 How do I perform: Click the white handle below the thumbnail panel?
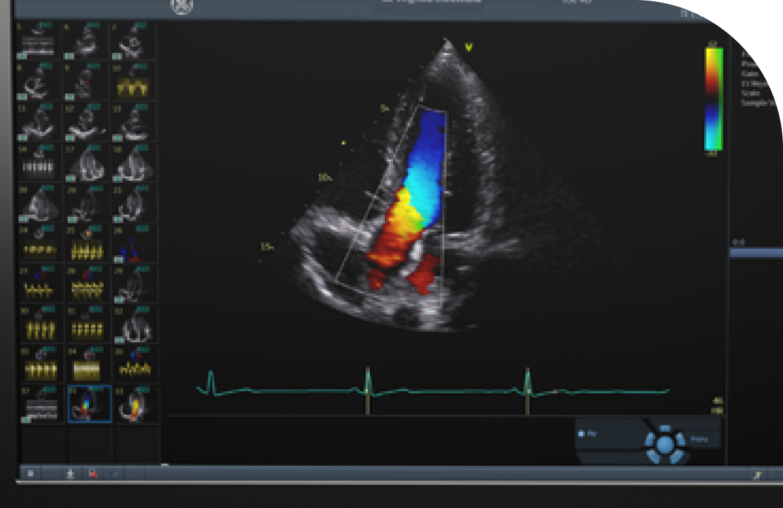tap(165, 464)
